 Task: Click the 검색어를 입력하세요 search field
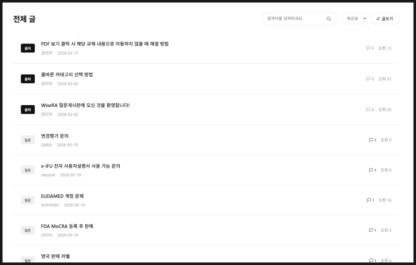coord(293,19)
